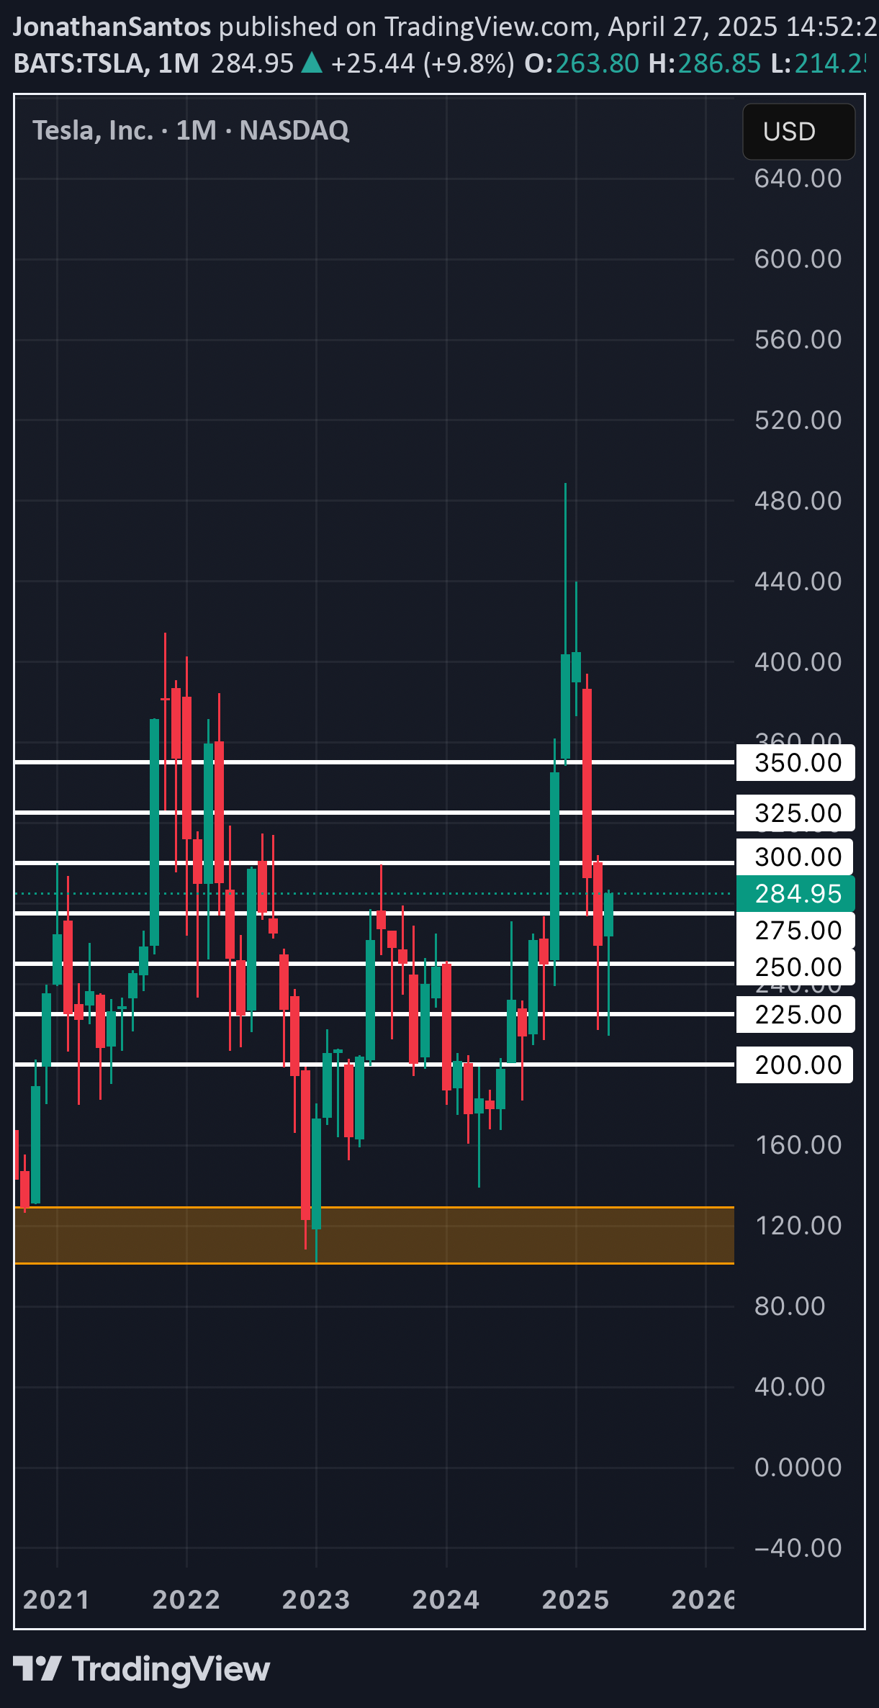The width and height of the screenshot is (879, 1708).
Task: Click the 2025 time axis label
Action: coord(576,1600)
